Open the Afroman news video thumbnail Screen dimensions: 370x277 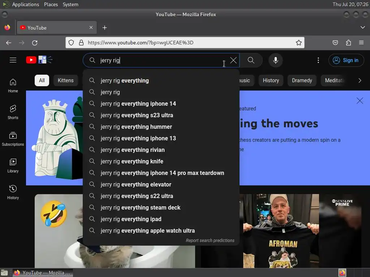[281, 231]
